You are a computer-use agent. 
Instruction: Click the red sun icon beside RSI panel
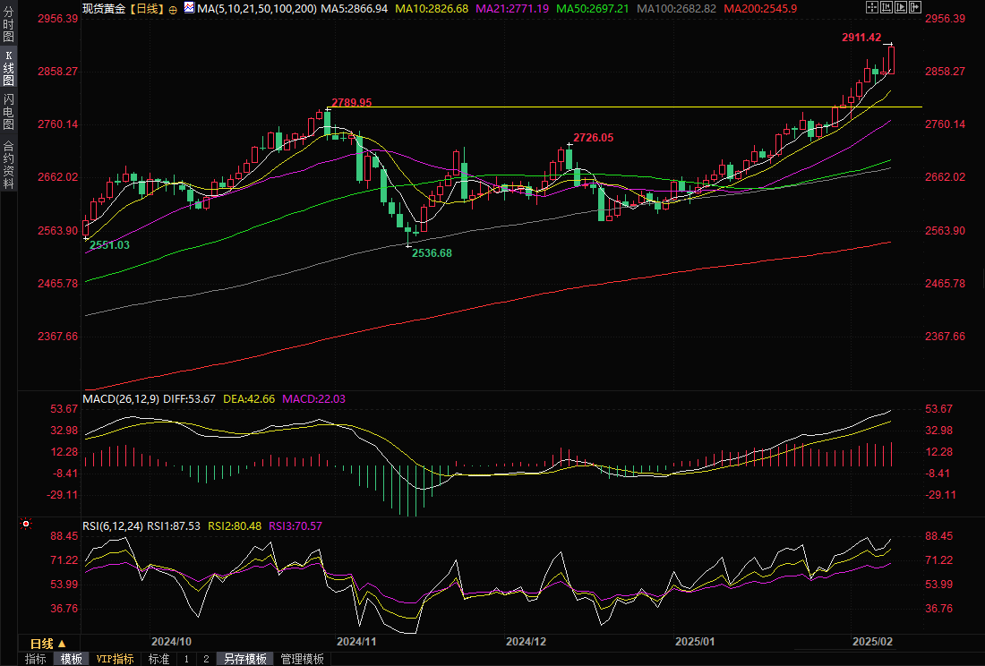click(26, 525)
